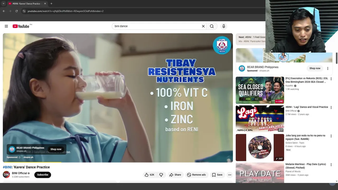The height and width of the screenshot is (190, 338).
Task: Open options for the 'Lagi' Dance video
Action: [x=331, y=107]
